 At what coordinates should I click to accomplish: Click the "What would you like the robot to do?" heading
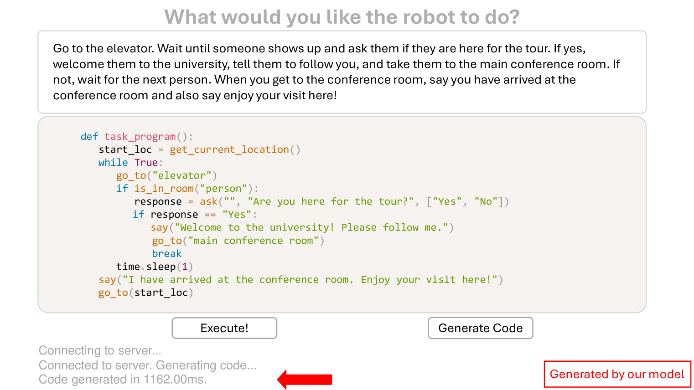click(342, 17)
